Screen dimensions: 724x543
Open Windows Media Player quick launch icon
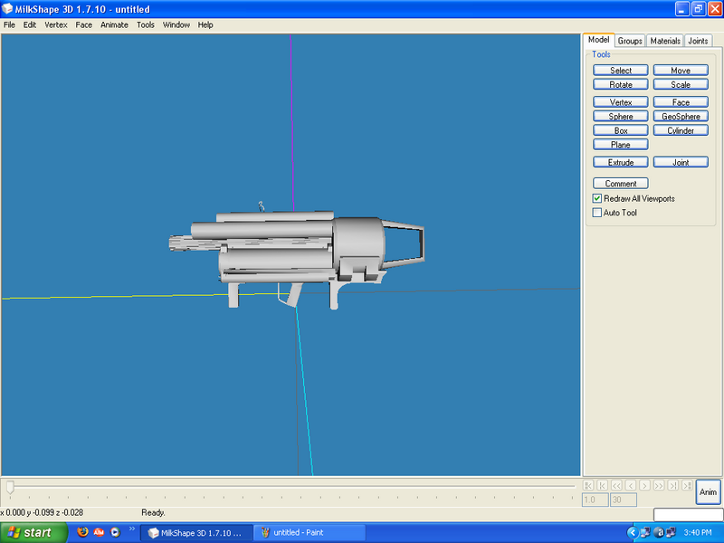115,532
